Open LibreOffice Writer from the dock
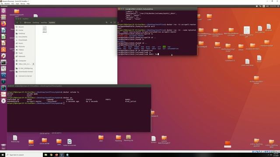 (3, 30)
